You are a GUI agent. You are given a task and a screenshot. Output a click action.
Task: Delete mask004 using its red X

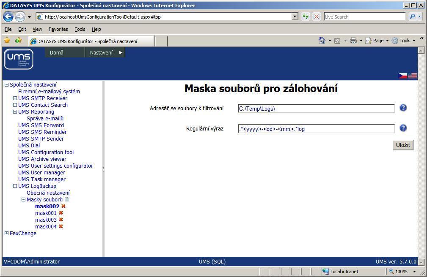pyautogui.click(x=61, y=226)
